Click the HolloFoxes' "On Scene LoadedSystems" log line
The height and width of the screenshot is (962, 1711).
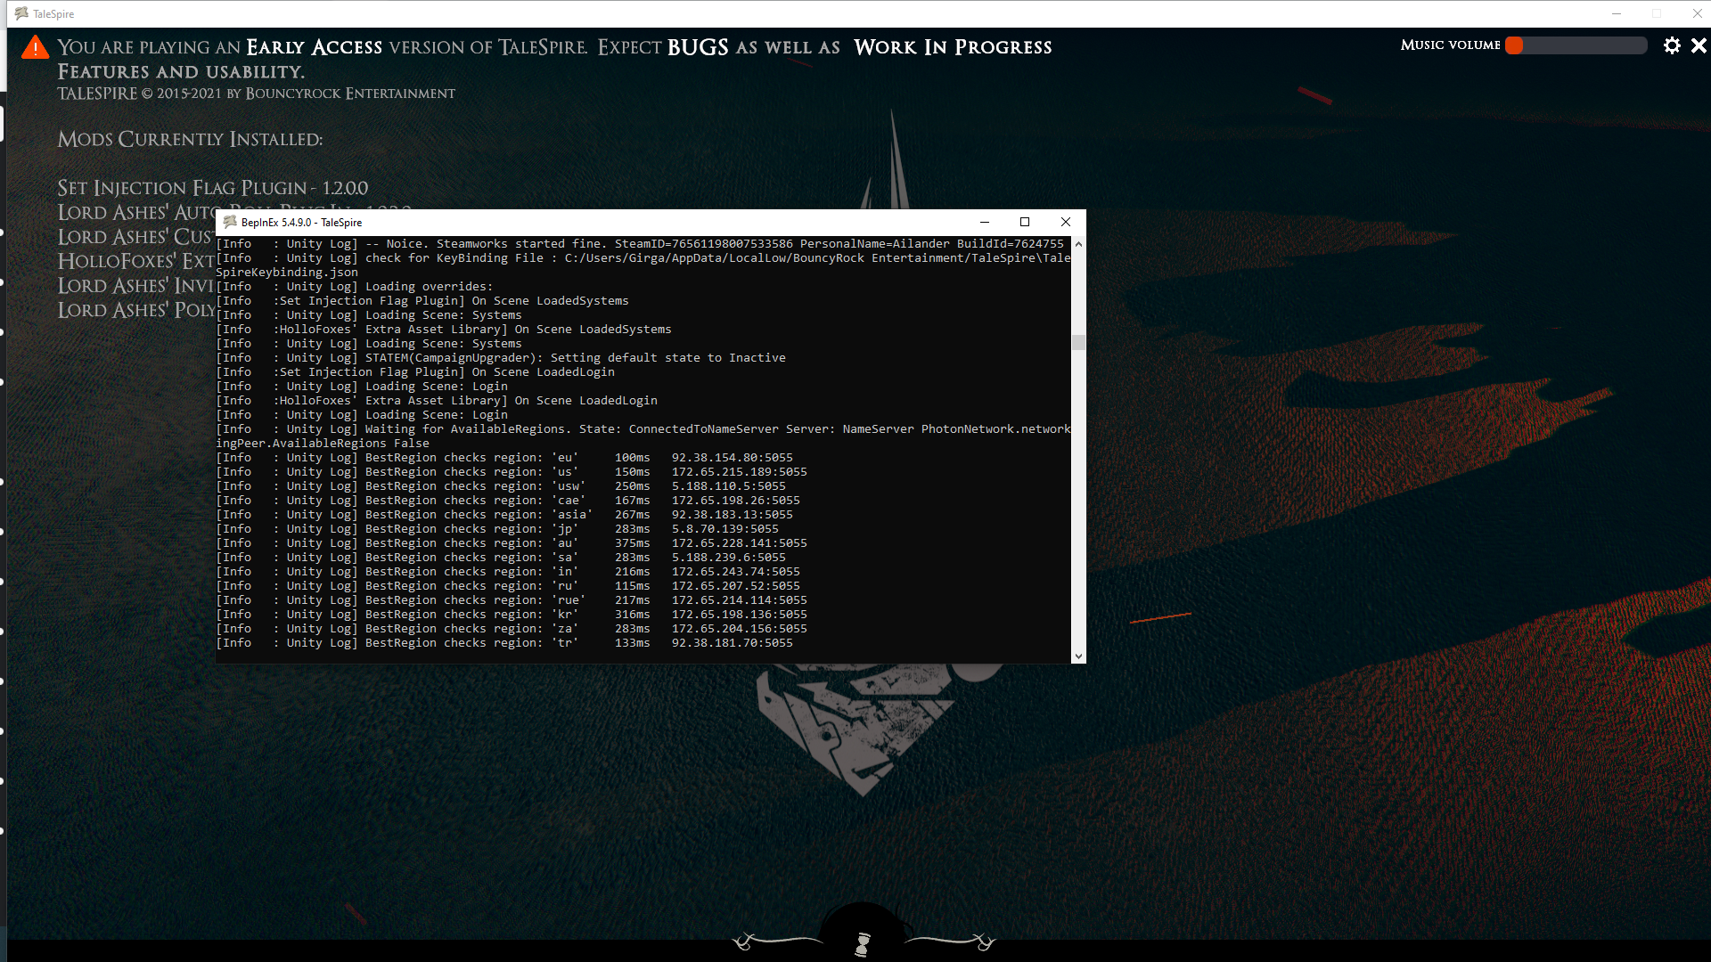pos(444,330)
